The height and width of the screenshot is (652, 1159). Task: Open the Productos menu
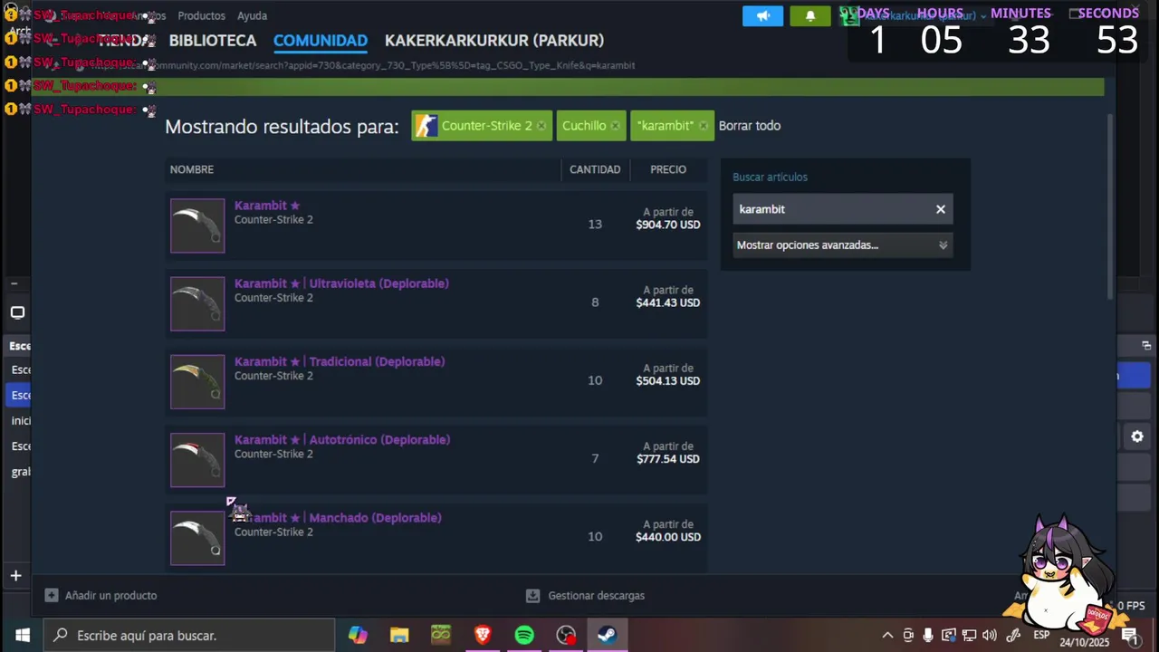coord(201,15)
